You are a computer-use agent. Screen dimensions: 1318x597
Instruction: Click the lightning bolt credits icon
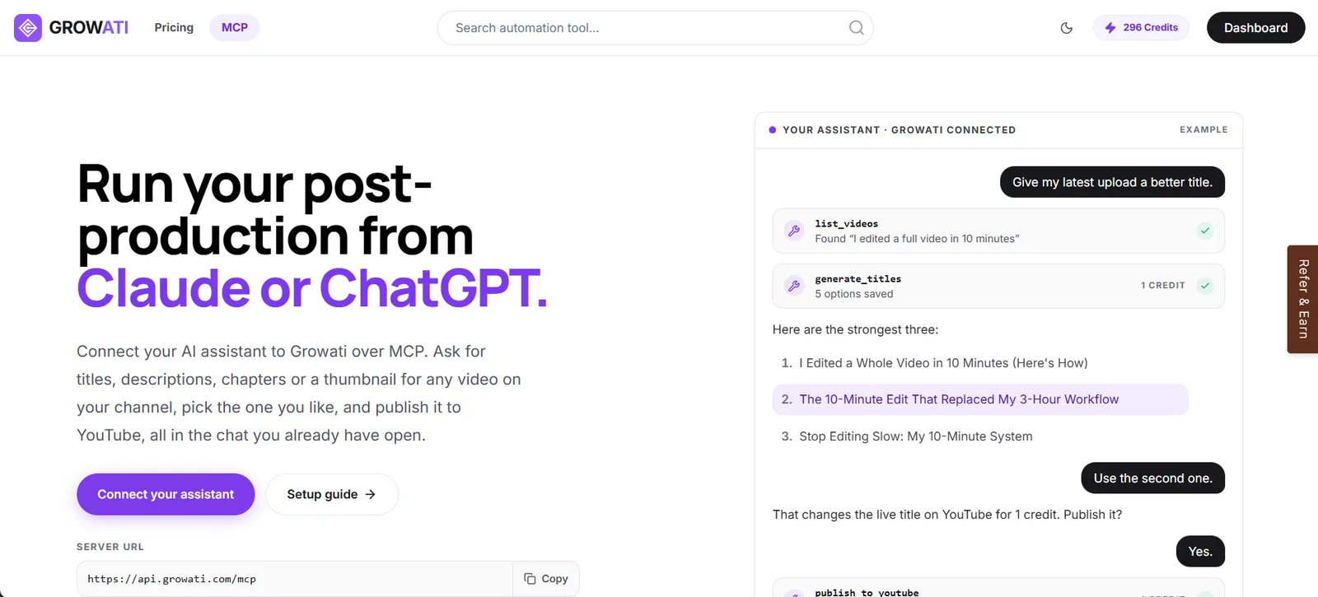click(1110, 28)
